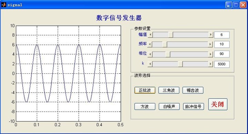Viewport: 248px width, 134px height.
Task: Click the 参数设置 panel label
Action: tap(142, 29)
